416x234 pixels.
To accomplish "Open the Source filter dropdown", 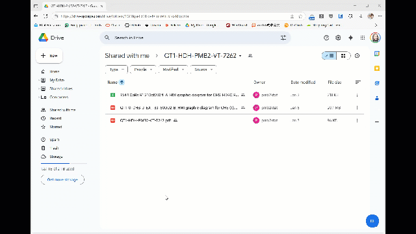I will pyautogui.click(x=203, y=70).
